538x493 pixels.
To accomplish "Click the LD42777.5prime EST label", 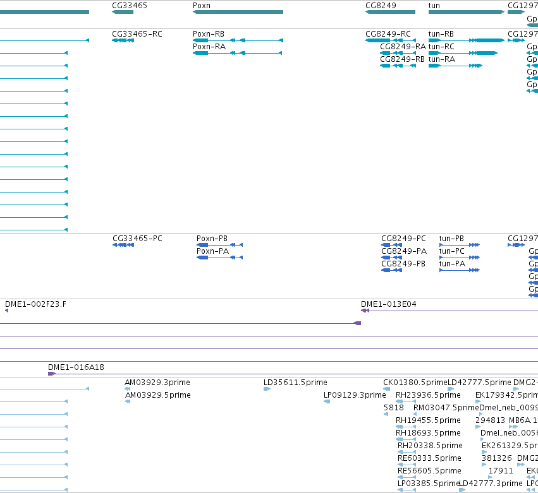I will coord(480,383).
